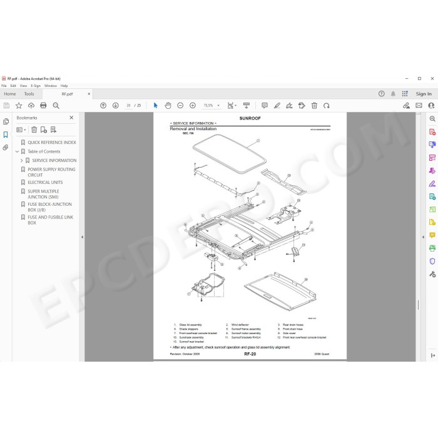
Task: Open the Sign document pen tool
Action: tap(289, 106)
